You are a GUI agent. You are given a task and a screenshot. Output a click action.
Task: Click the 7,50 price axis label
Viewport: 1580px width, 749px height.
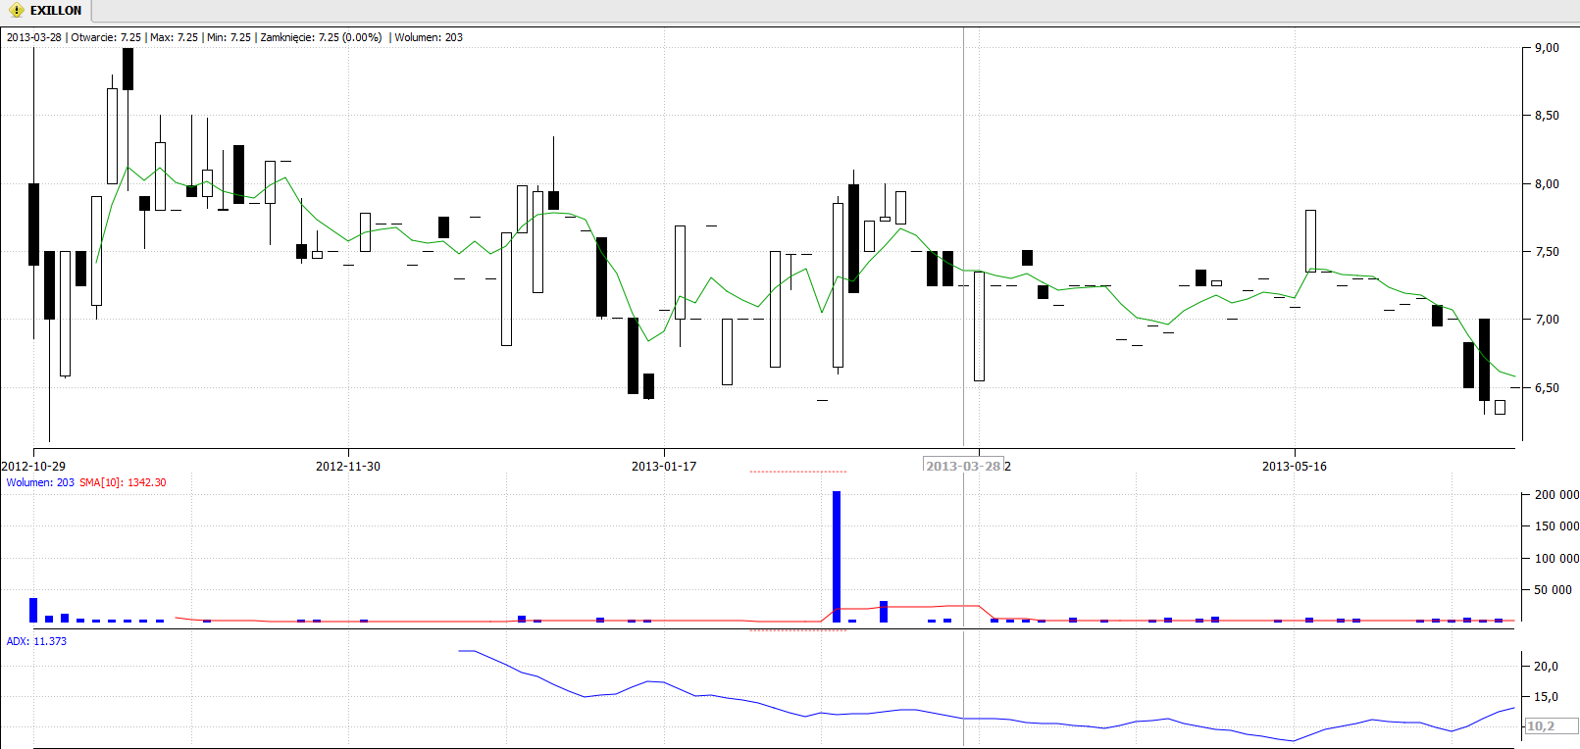coord(1547,252)
